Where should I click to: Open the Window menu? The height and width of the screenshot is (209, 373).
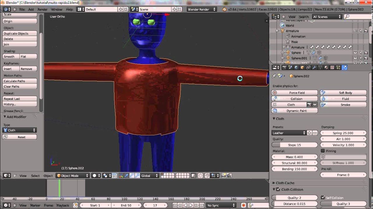57,9
